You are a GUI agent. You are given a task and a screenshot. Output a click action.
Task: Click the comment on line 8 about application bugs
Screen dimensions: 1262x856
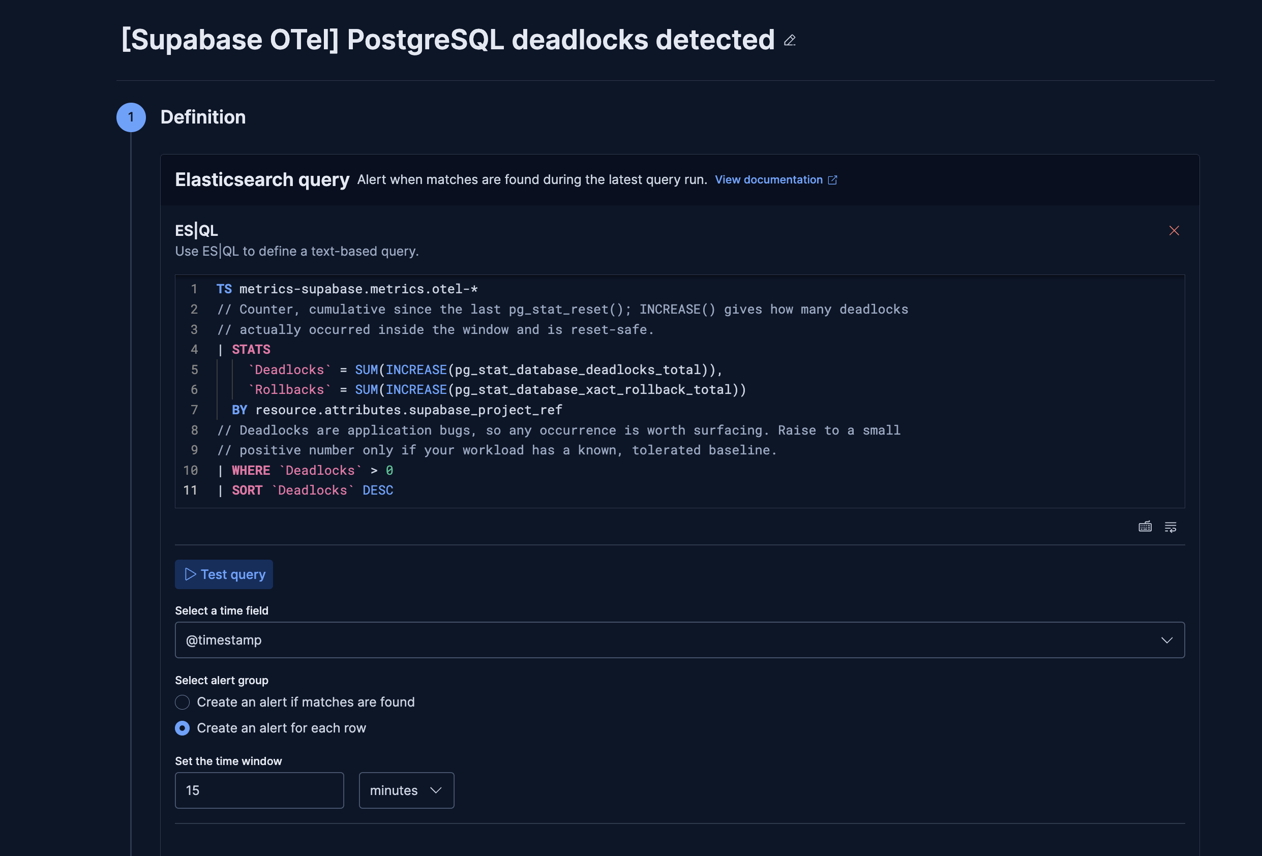pyautogui.click(x=558, y=430)
